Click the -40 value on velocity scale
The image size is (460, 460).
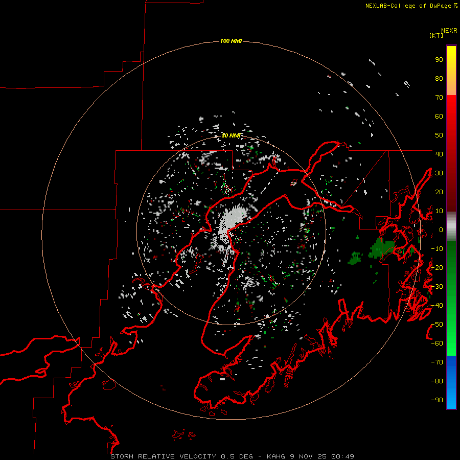437,306
